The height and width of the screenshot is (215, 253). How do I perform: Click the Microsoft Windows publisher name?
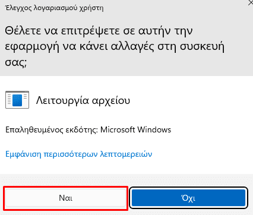point(135,129)
